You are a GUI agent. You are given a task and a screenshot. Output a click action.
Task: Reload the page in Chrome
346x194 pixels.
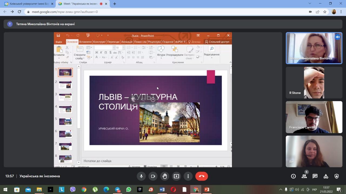19,12
